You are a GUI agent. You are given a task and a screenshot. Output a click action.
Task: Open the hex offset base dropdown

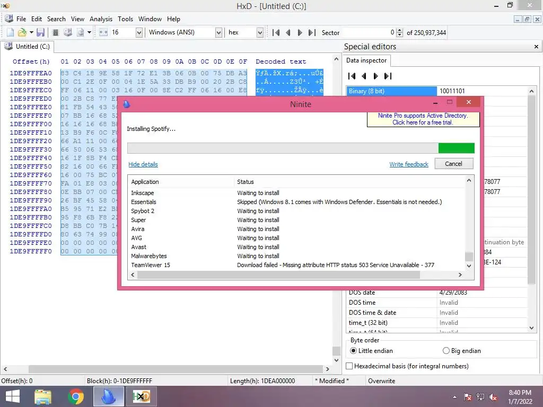[x=260, y=32]
